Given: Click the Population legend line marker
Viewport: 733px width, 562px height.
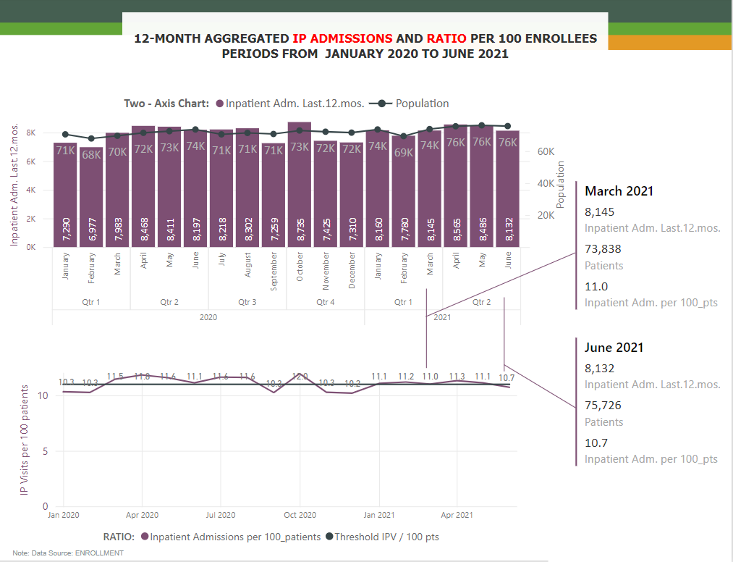Looking at the screenshot, I should [x=381, y=104].
